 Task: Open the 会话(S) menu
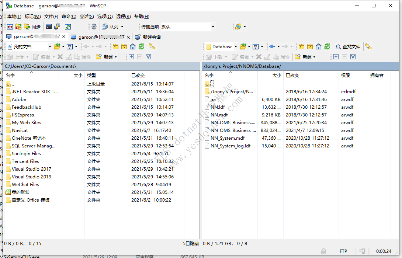[x=87, y=16]
